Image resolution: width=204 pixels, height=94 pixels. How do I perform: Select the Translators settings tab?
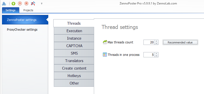pos(74,61)
